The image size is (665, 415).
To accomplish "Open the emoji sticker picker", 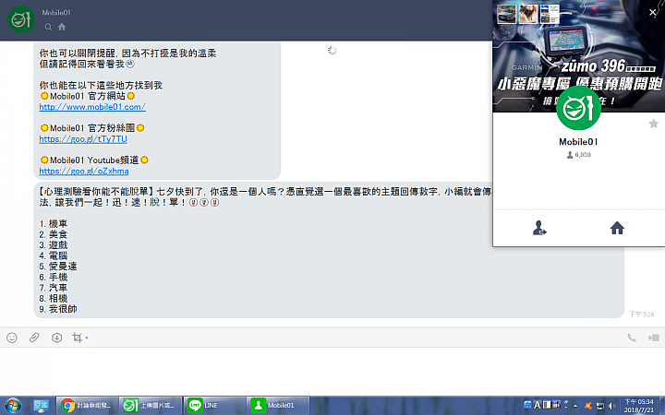I will (12, 338).
